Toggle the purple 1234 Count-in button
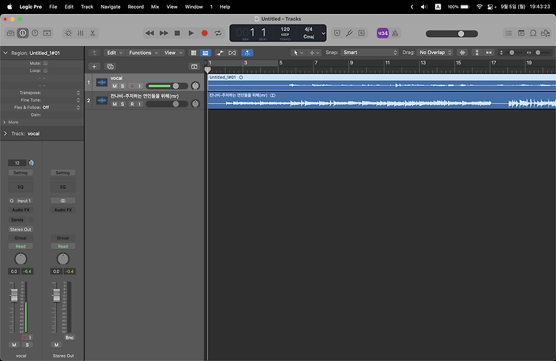556x361 pixels. (383, 33)
